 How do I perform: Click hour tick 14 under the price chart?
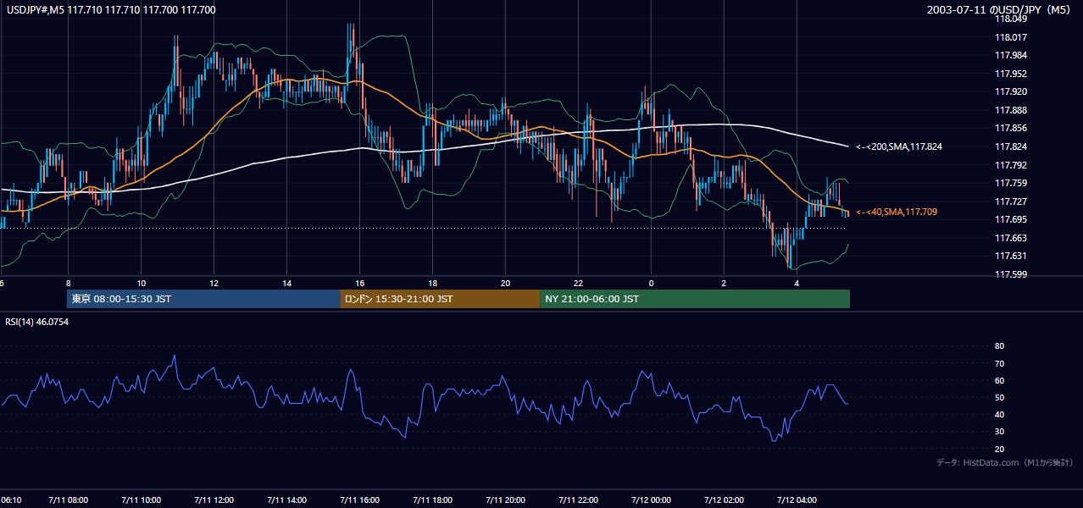(286, 283)
